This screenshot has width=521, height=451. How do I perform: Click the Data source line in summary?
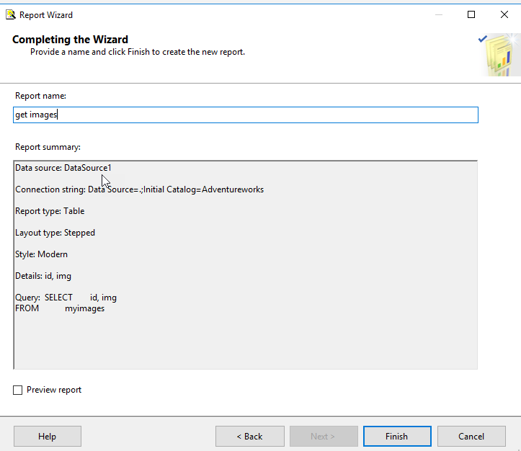coord(63,168)
